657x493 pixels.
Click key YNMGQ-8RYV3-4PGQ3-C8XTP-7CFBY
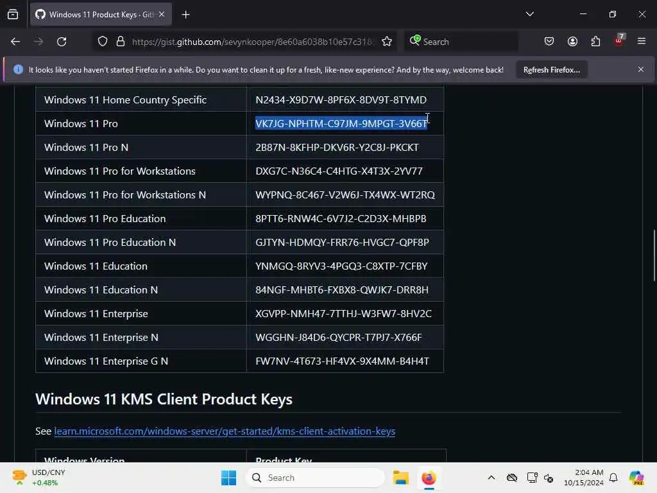341,266
